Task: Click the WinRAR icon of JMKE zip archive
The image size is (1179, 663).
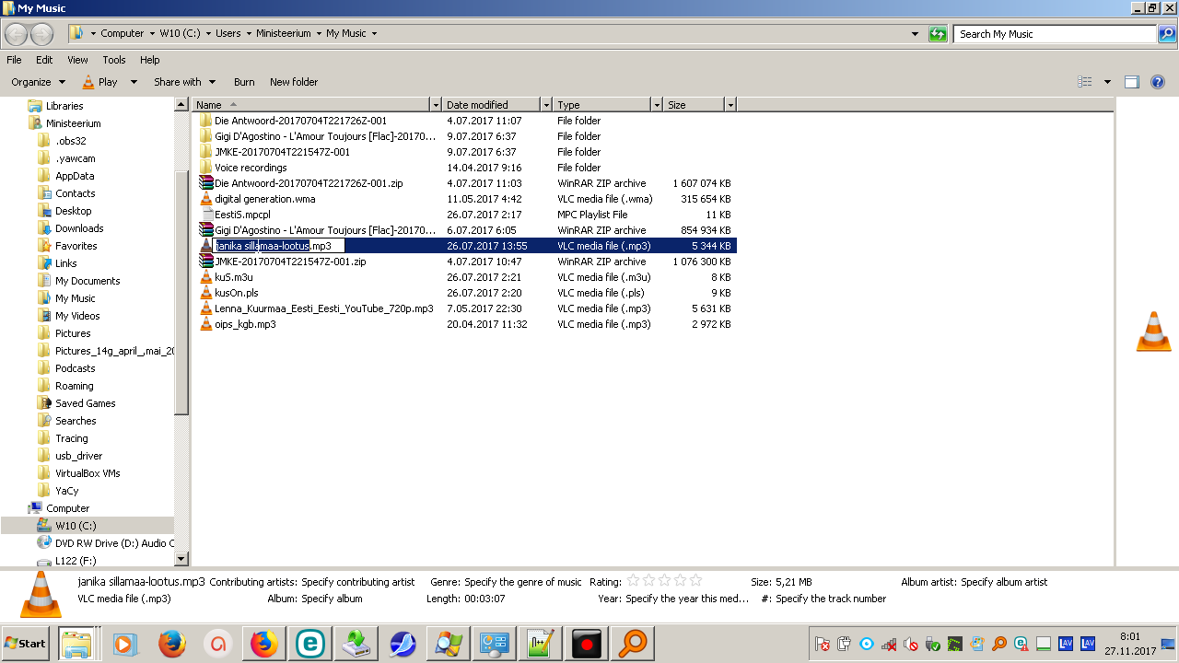Action: pyautogui.click(x=206, y=262)
